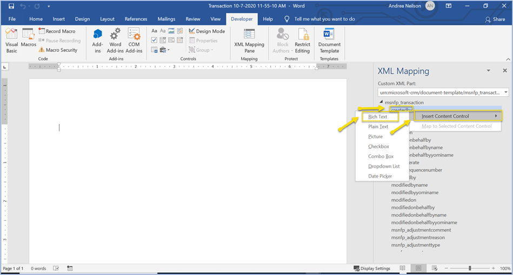Switch to Read Mode view
The height and width of the screenshot is (275, 513).
(x=403, y=269)
